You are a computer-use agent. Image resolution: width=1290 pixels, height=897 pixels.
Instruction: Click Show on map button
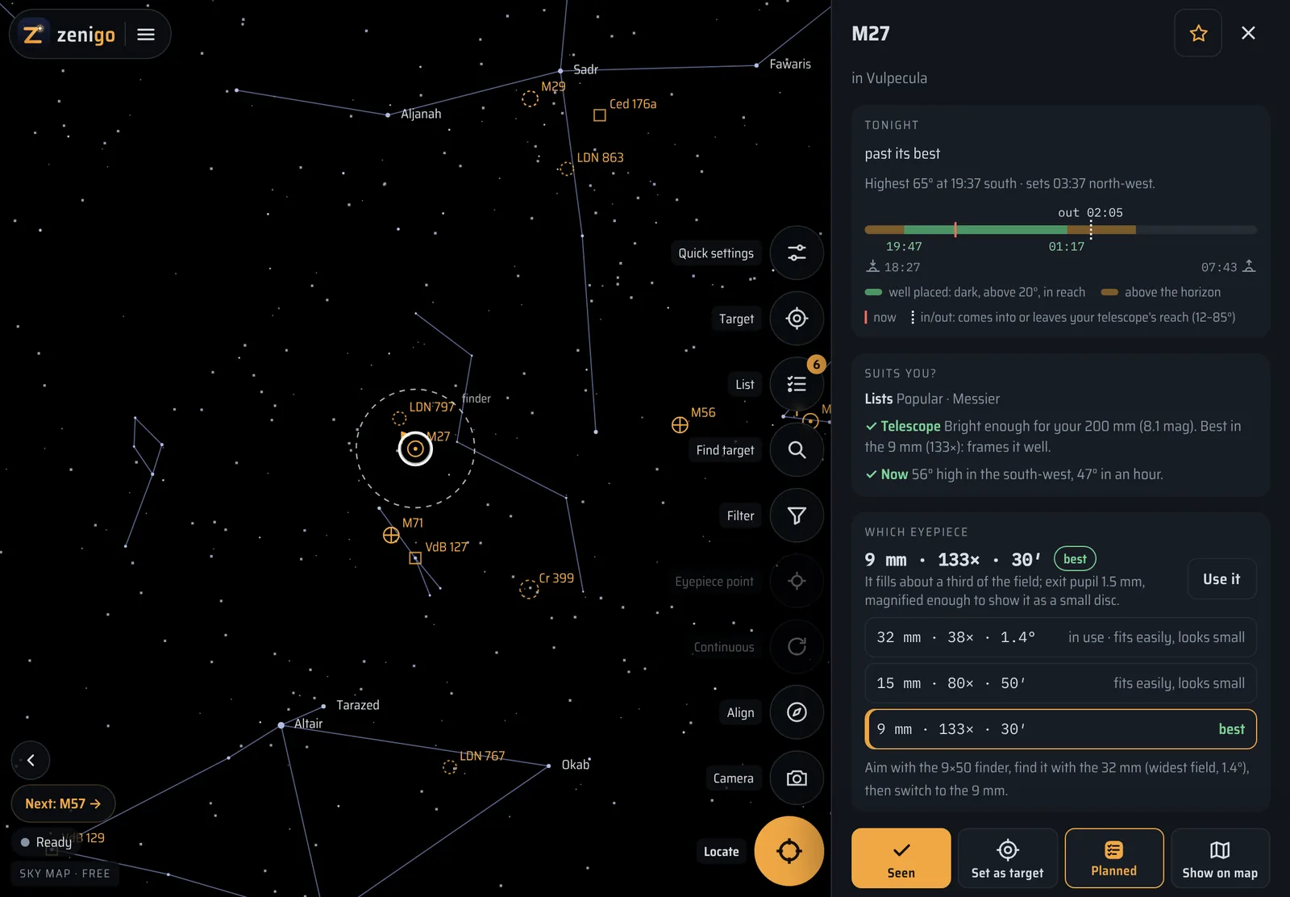click(x=1220, y=858)
